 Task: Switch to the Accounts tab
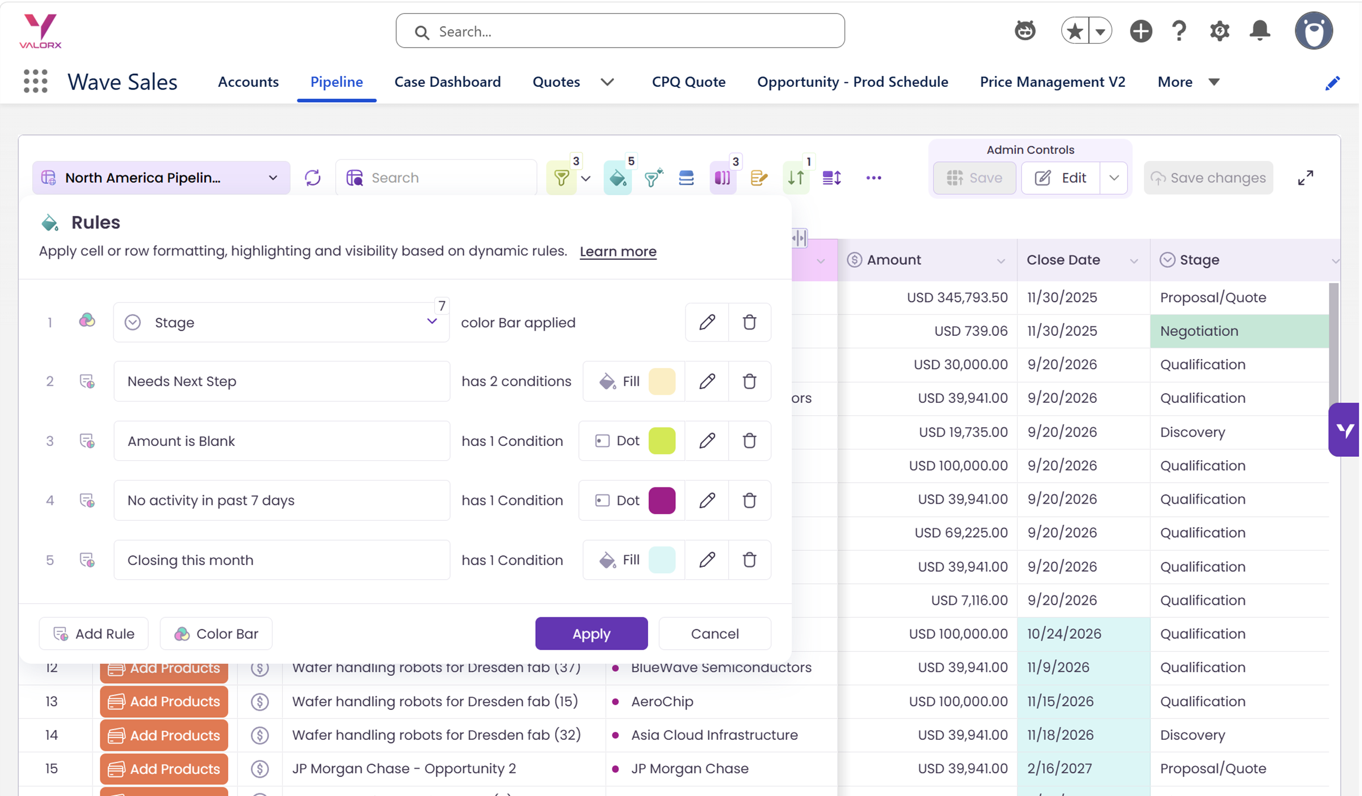coord(248,82)
